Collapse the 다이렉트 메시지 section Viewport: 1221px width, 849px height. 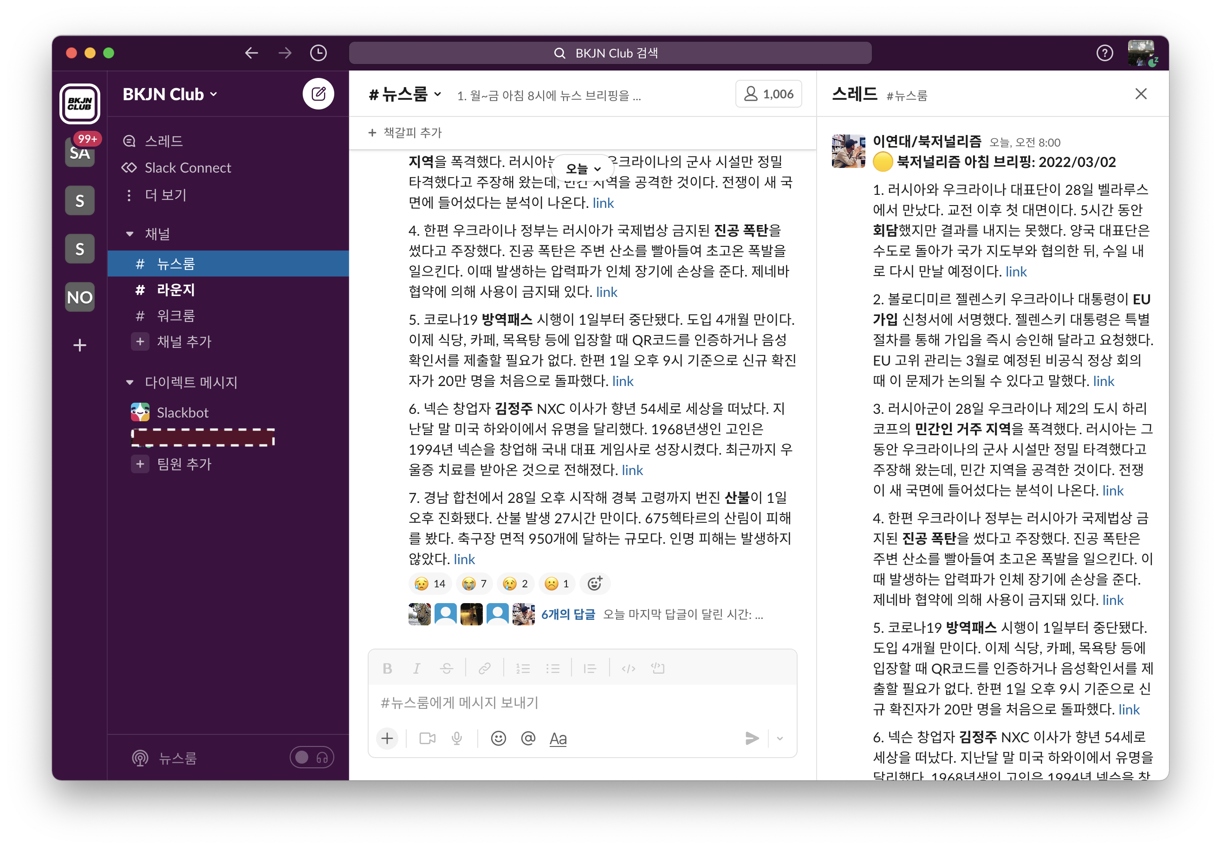[x=130, y=382]
